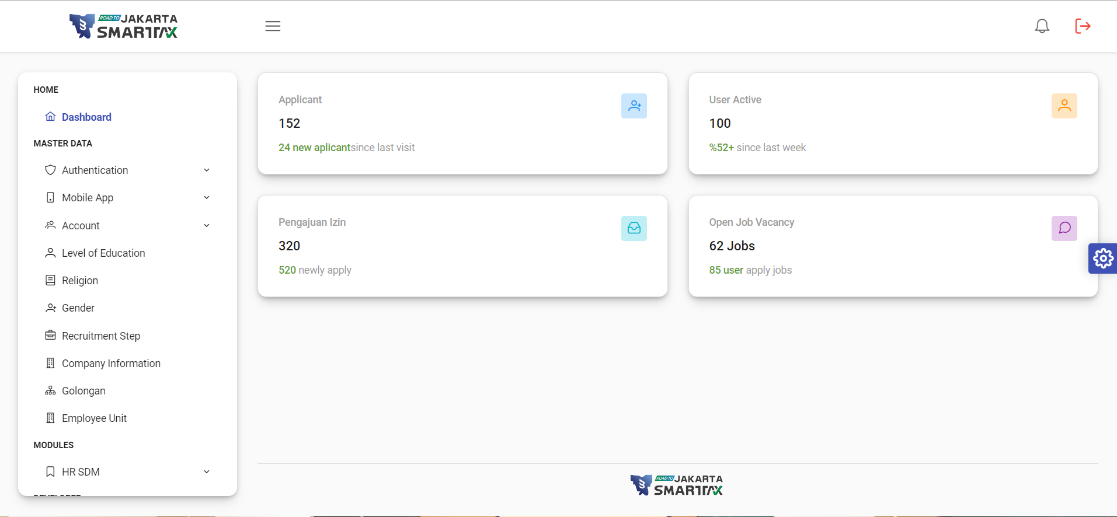The width and height of the screenshot is (1117, 517).
Task: Click the hamburger menu icon
Action: pyautogui.click(x=273, y=26)
